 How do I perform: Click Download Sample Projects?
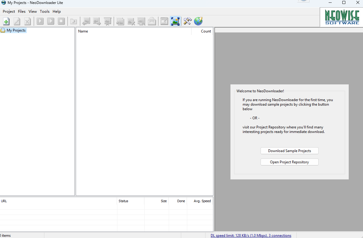point(289,151)
